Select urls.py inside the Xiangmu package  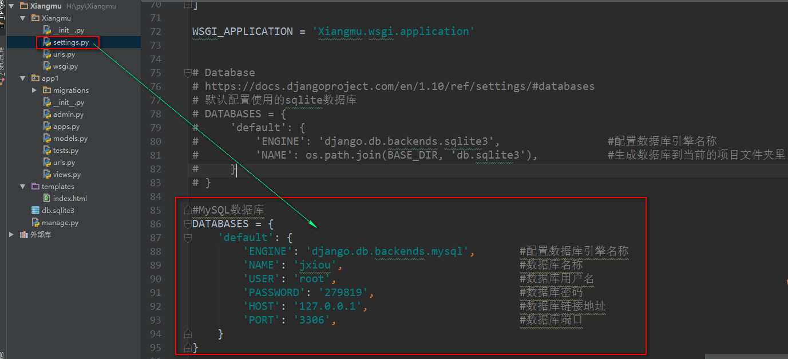[64, 54]
